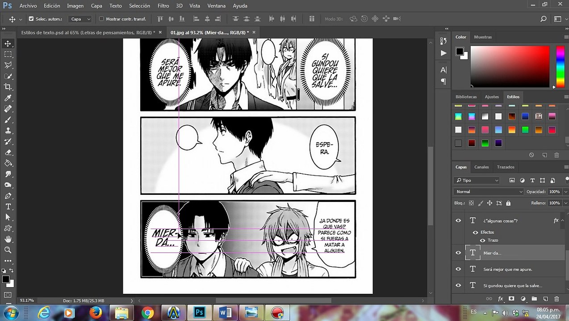Screen dimensions: 569x321
Task: Enable Mostrar contr. transf. checkbox
Action: [101, 19]
